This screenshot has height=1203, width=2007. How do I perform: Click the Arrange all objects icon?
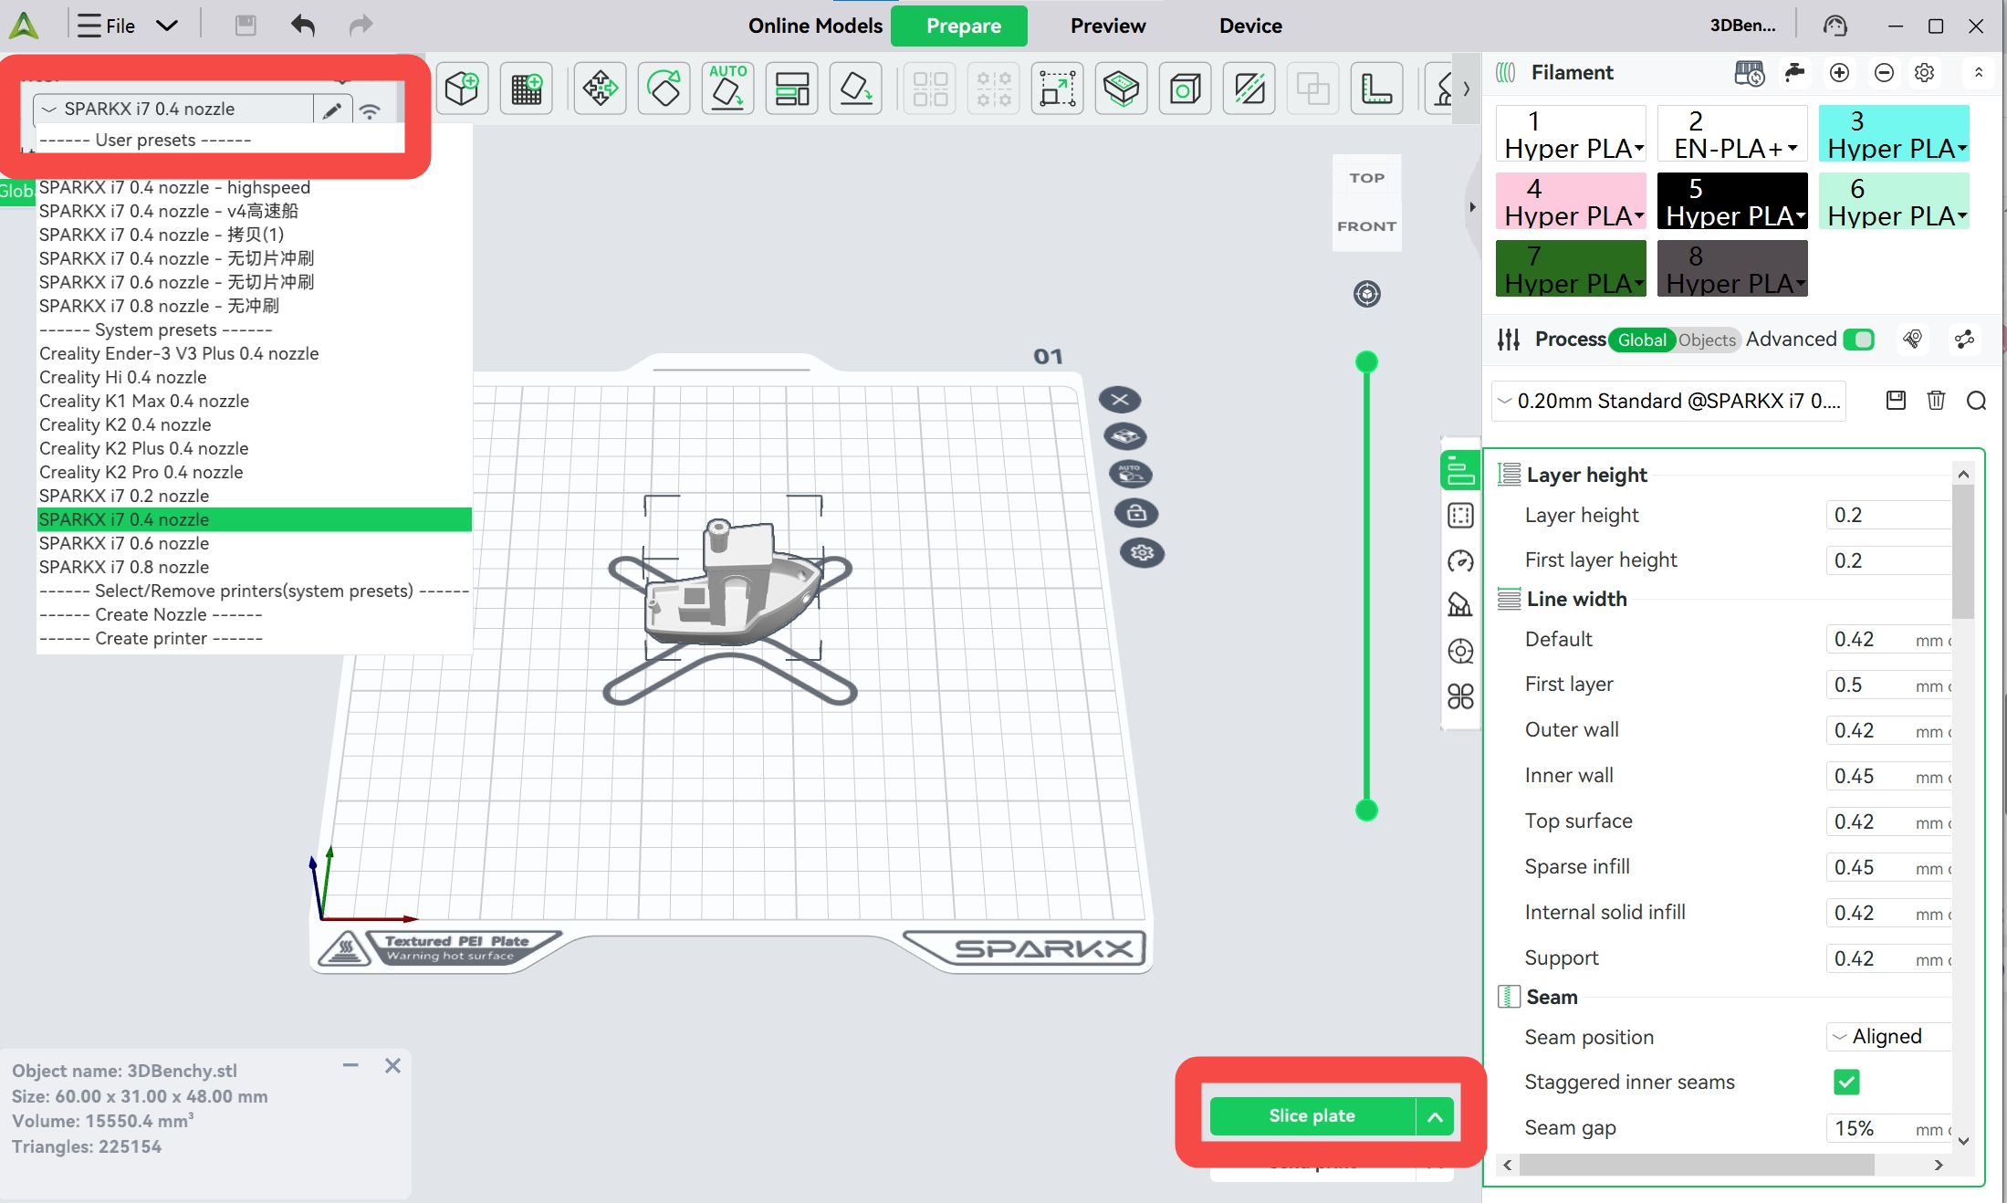click(791, 89)
